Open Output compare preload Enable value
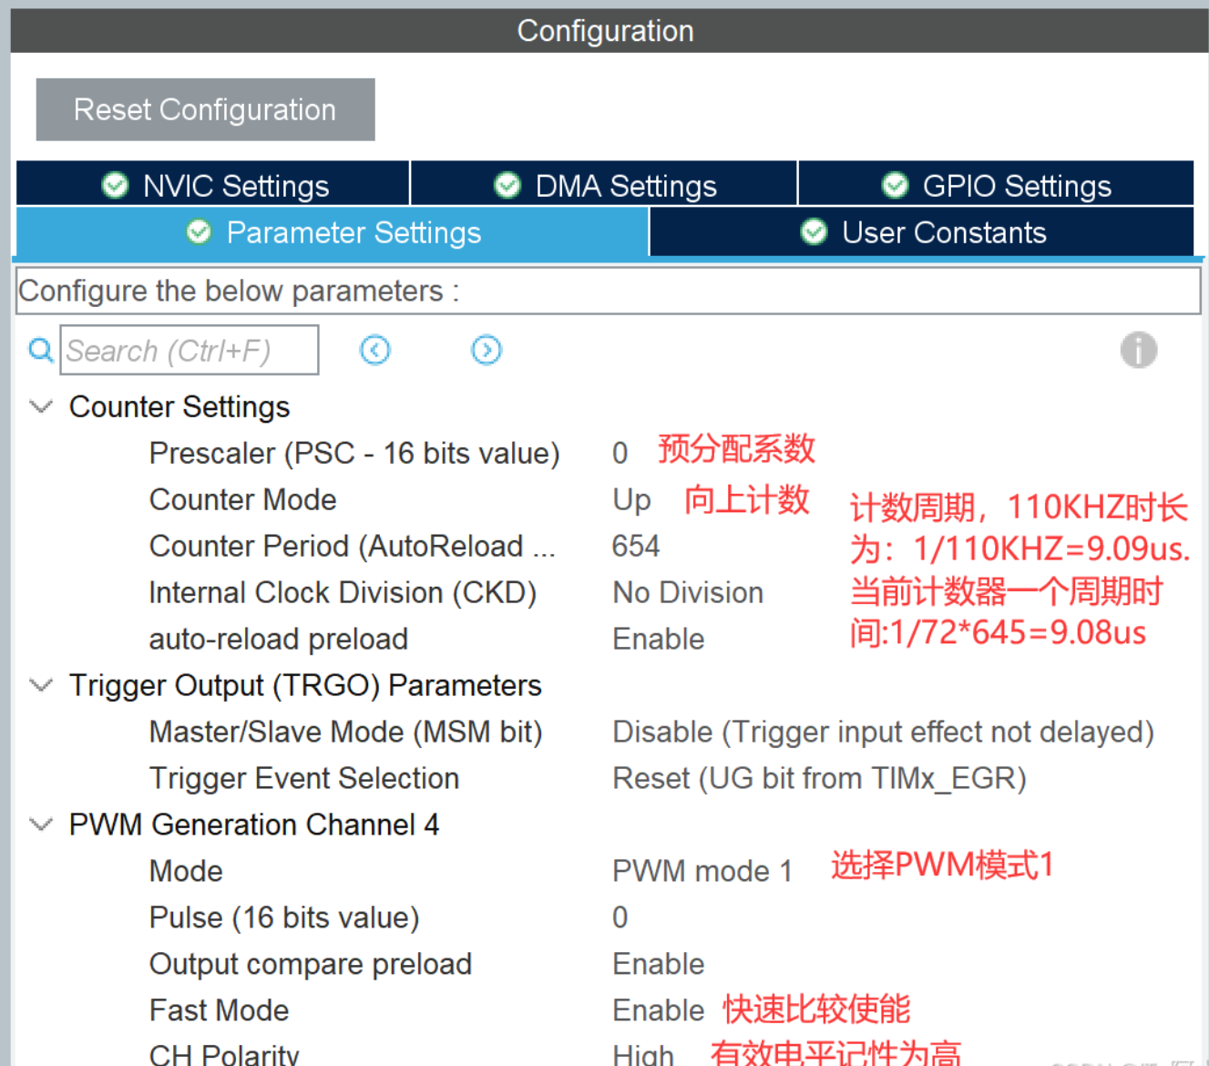Viewport: 1209px width, 1066px height. [x=659, y=964]
